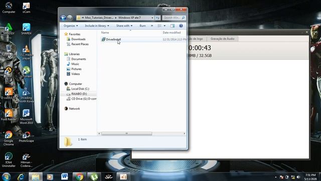
Task: Open Local Disk (C:)
Action: tap(80, 89)
